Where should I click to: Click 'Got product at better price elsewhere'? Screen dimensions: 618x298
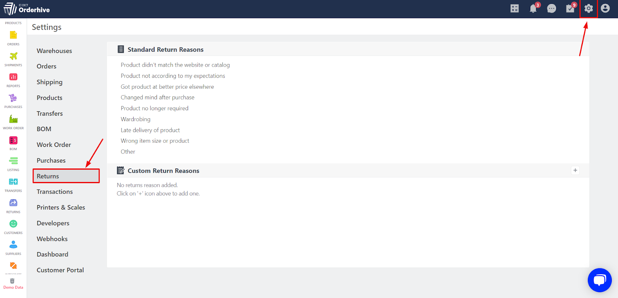(167, 87)
